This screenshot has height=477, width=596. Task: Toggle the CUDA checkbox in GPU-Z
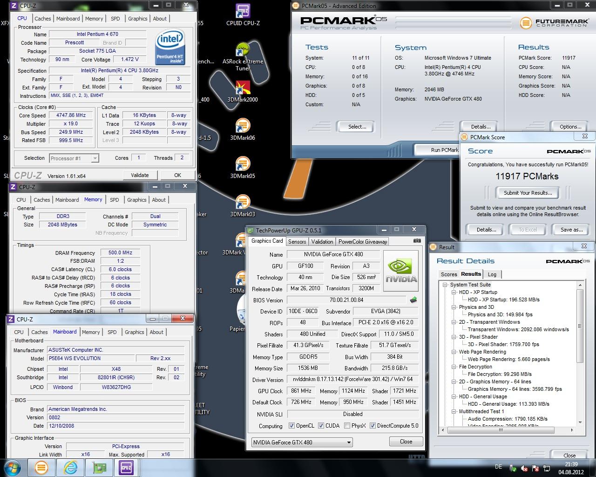click(320, 426)
